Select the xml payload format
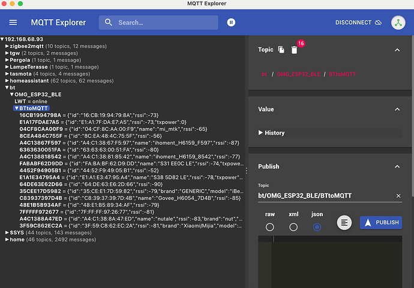 click(293, 227)
